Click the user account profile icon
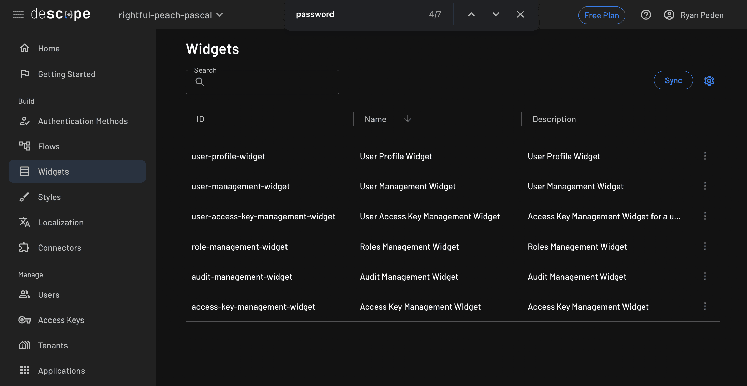This screenshot has width=747, height=386. coord(669,15)
